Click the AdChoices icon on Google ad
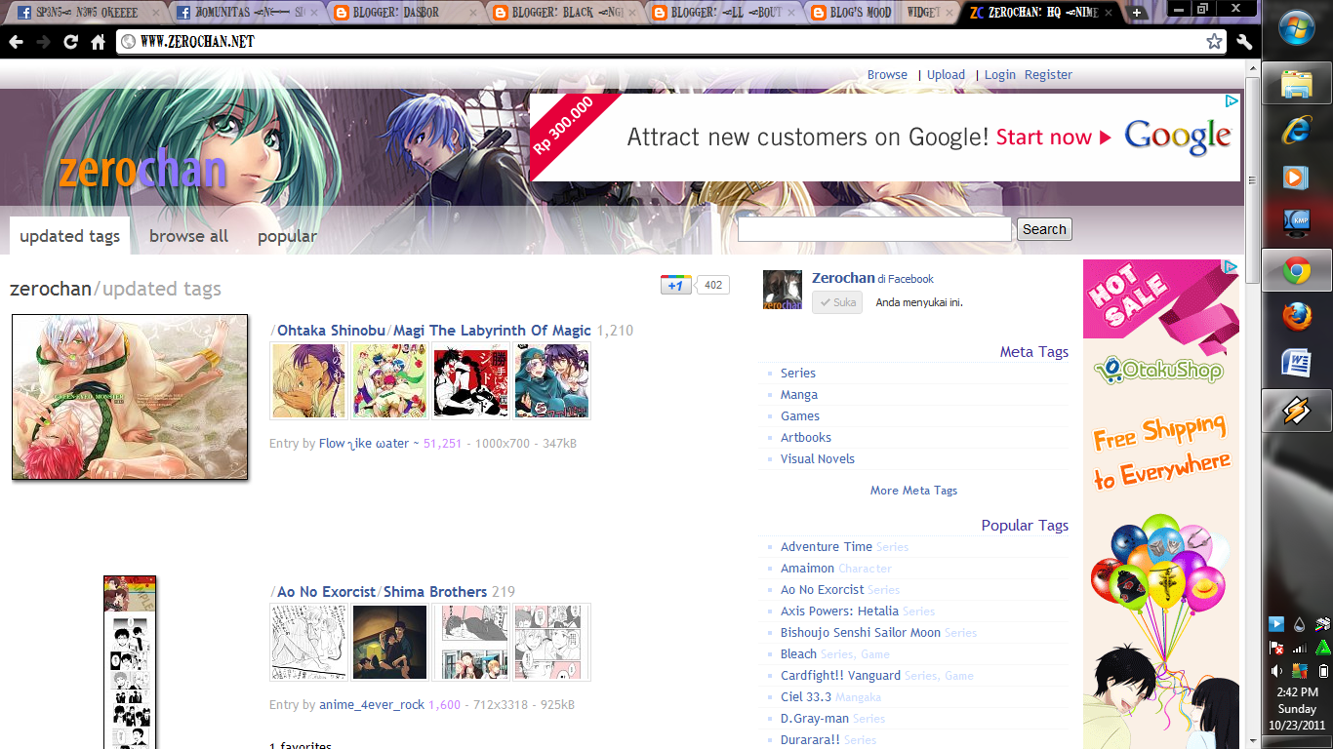1333x749 pixels. point(1232,100)
